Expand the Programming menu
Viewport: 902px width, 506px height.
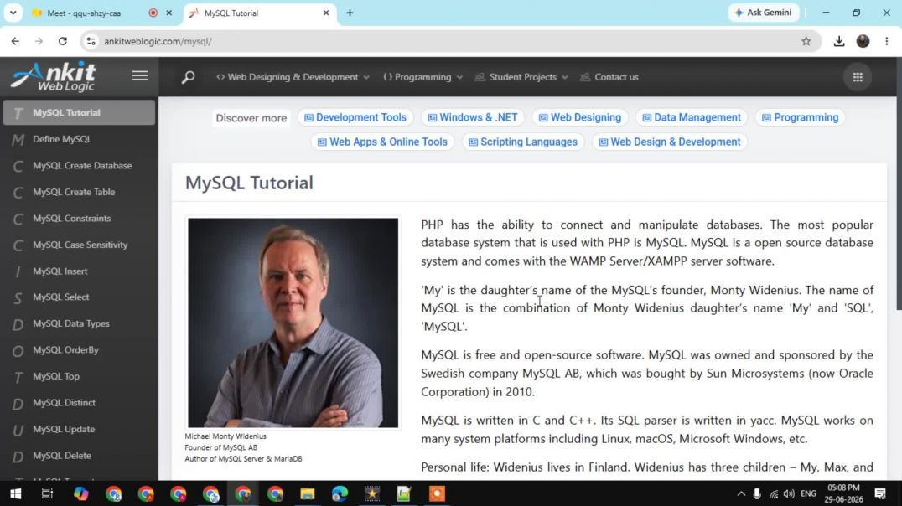pyautogui.click(x=422, y=77)
